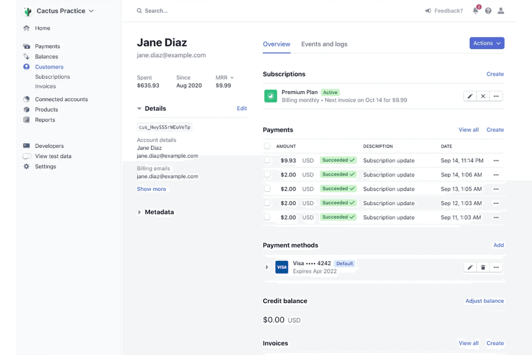Click the Balances arrows icon
This screenshot has width=532, height=355.
(x=27, y=56)
